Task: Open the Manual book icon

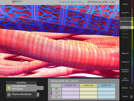Action: 131,97
